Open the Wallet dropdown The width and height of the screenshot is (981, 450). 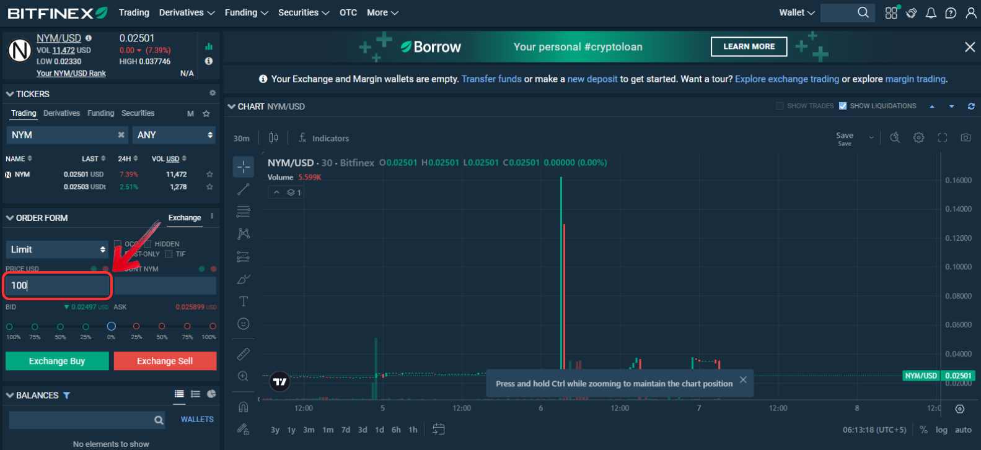click(x=797, y=12)
